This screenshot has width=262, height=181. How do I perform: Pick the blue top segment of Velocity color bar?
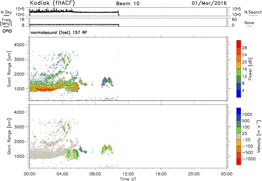coord(239,111)
